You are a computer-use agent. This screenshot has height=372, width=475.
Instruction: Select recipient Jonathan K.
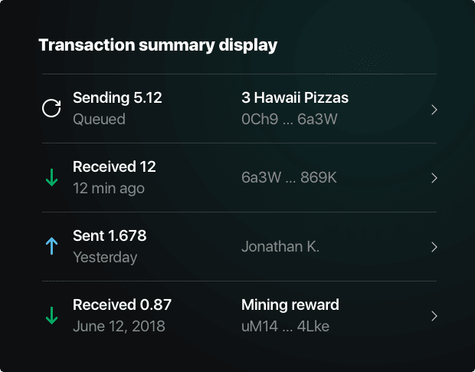click(x=280, y=246)
